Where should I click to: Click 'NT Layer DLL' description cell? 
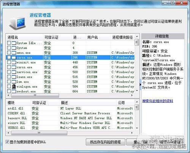pos(71,108)
